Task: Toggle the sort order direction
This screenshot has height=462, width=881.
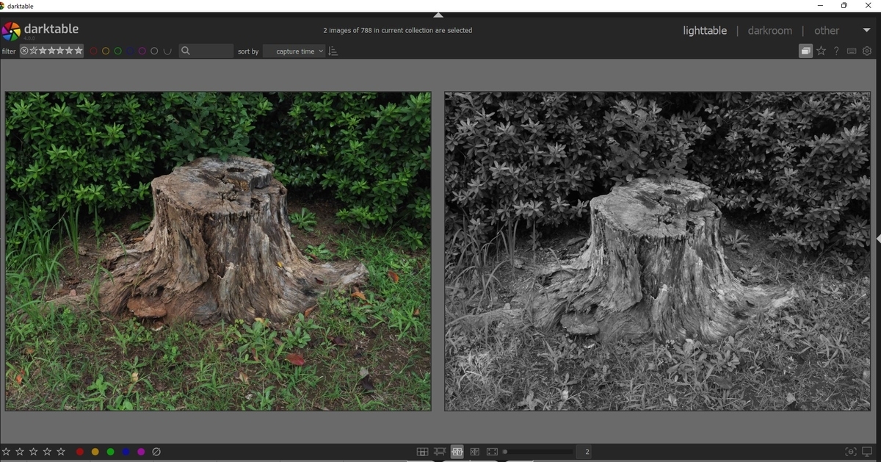Action: 333,51
